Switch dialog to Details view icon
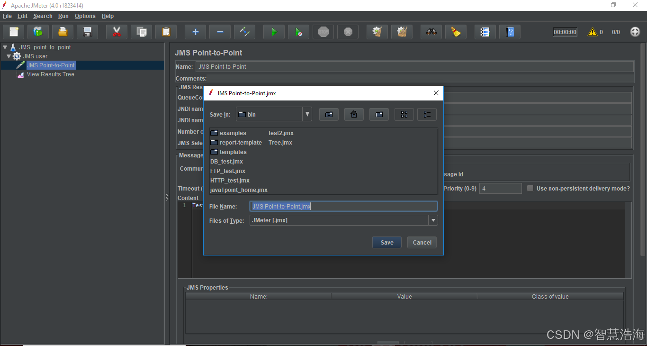Image resolution: width=647 pixels, height=346 pixels. [427, 114]
